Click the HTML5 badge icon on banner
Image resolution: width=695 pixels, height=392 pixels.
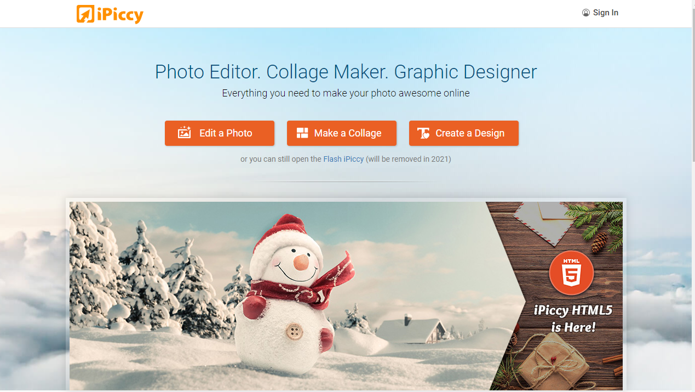pyautogui.click(x=571, y=272)
